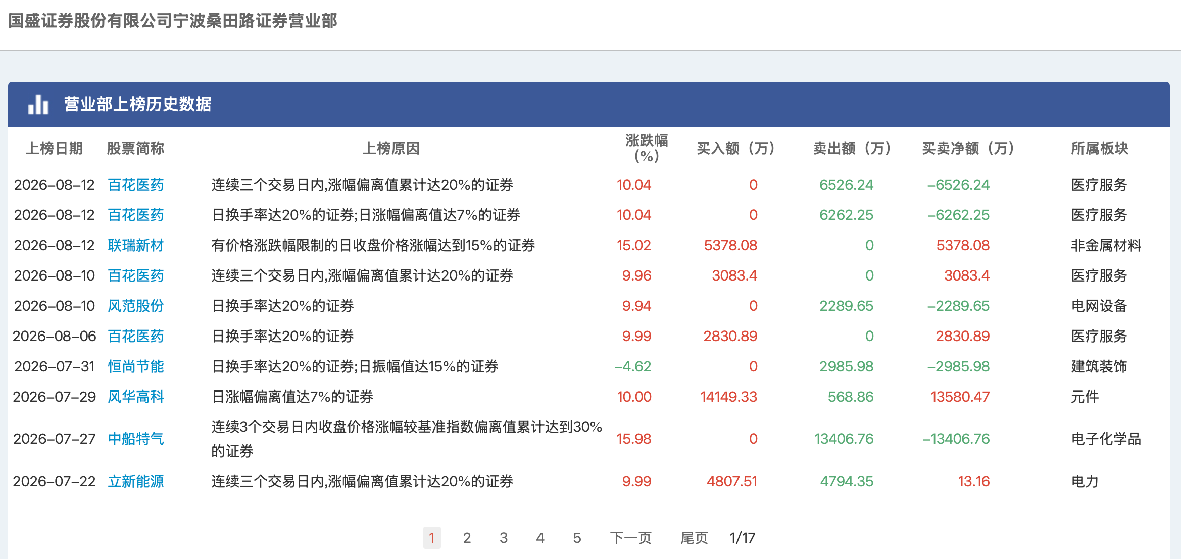Click the 买卖净额（万） column header
The height and width of the screenshot is (559, 1181).
tap(968, 148)
